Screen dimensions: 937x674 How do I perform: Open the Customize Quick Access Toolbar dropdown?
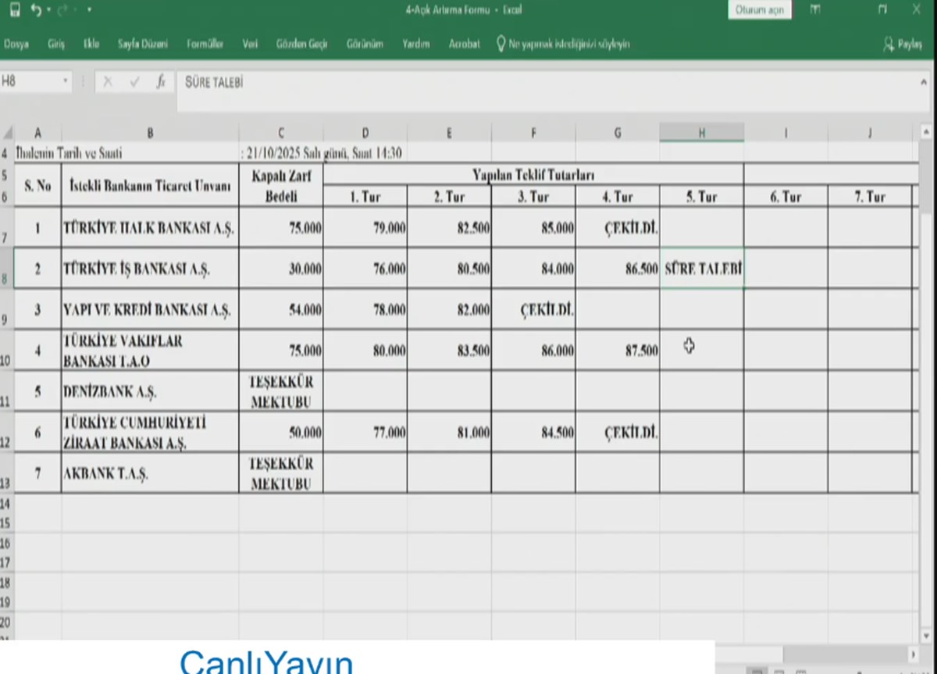pos(89,10)
